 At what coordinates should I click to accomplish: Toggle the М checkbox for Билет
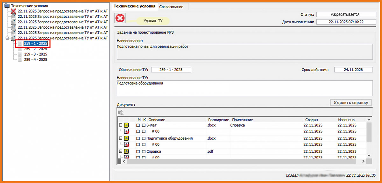138,125
